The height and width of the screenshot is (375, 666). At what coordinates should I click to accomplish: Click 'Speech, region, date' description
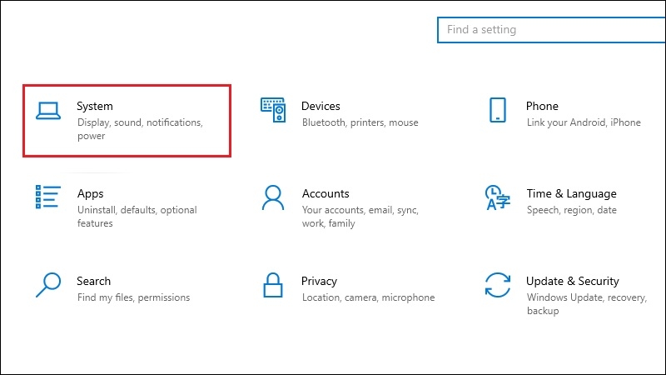click(571, 210)
